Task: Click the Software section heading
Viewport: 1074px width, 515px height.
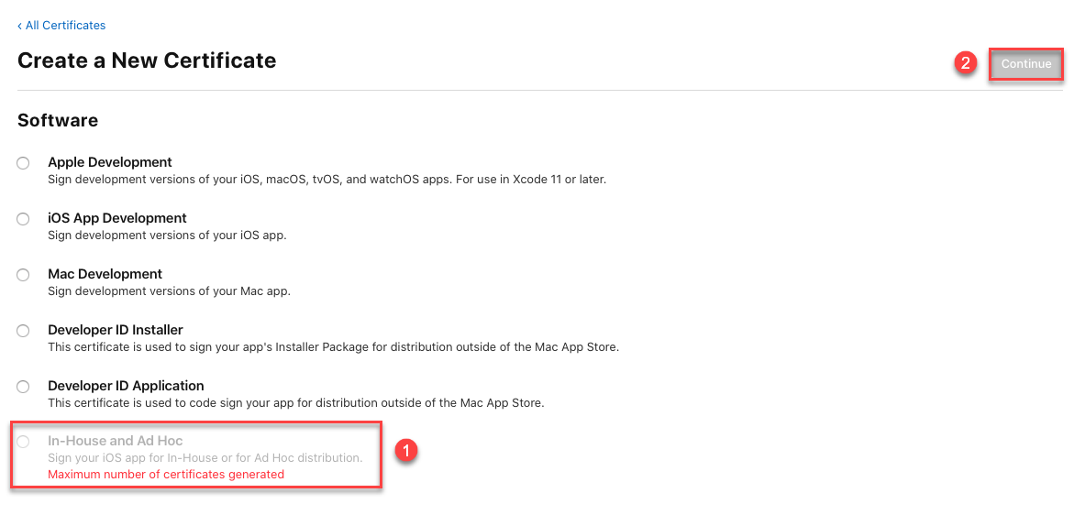Action: [x=58, y=121]
